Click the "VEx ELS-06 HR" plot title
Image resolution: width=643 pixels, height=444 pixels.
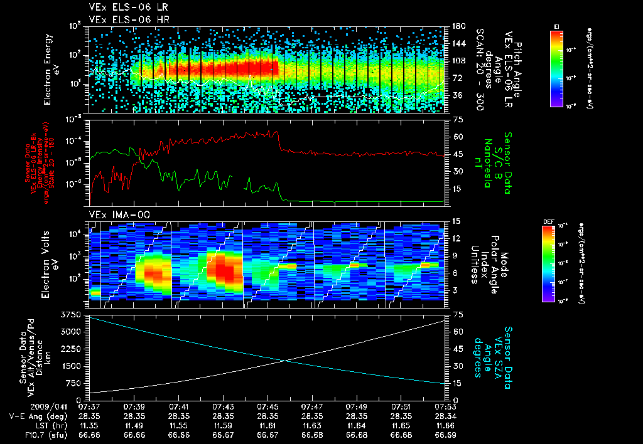129,19
